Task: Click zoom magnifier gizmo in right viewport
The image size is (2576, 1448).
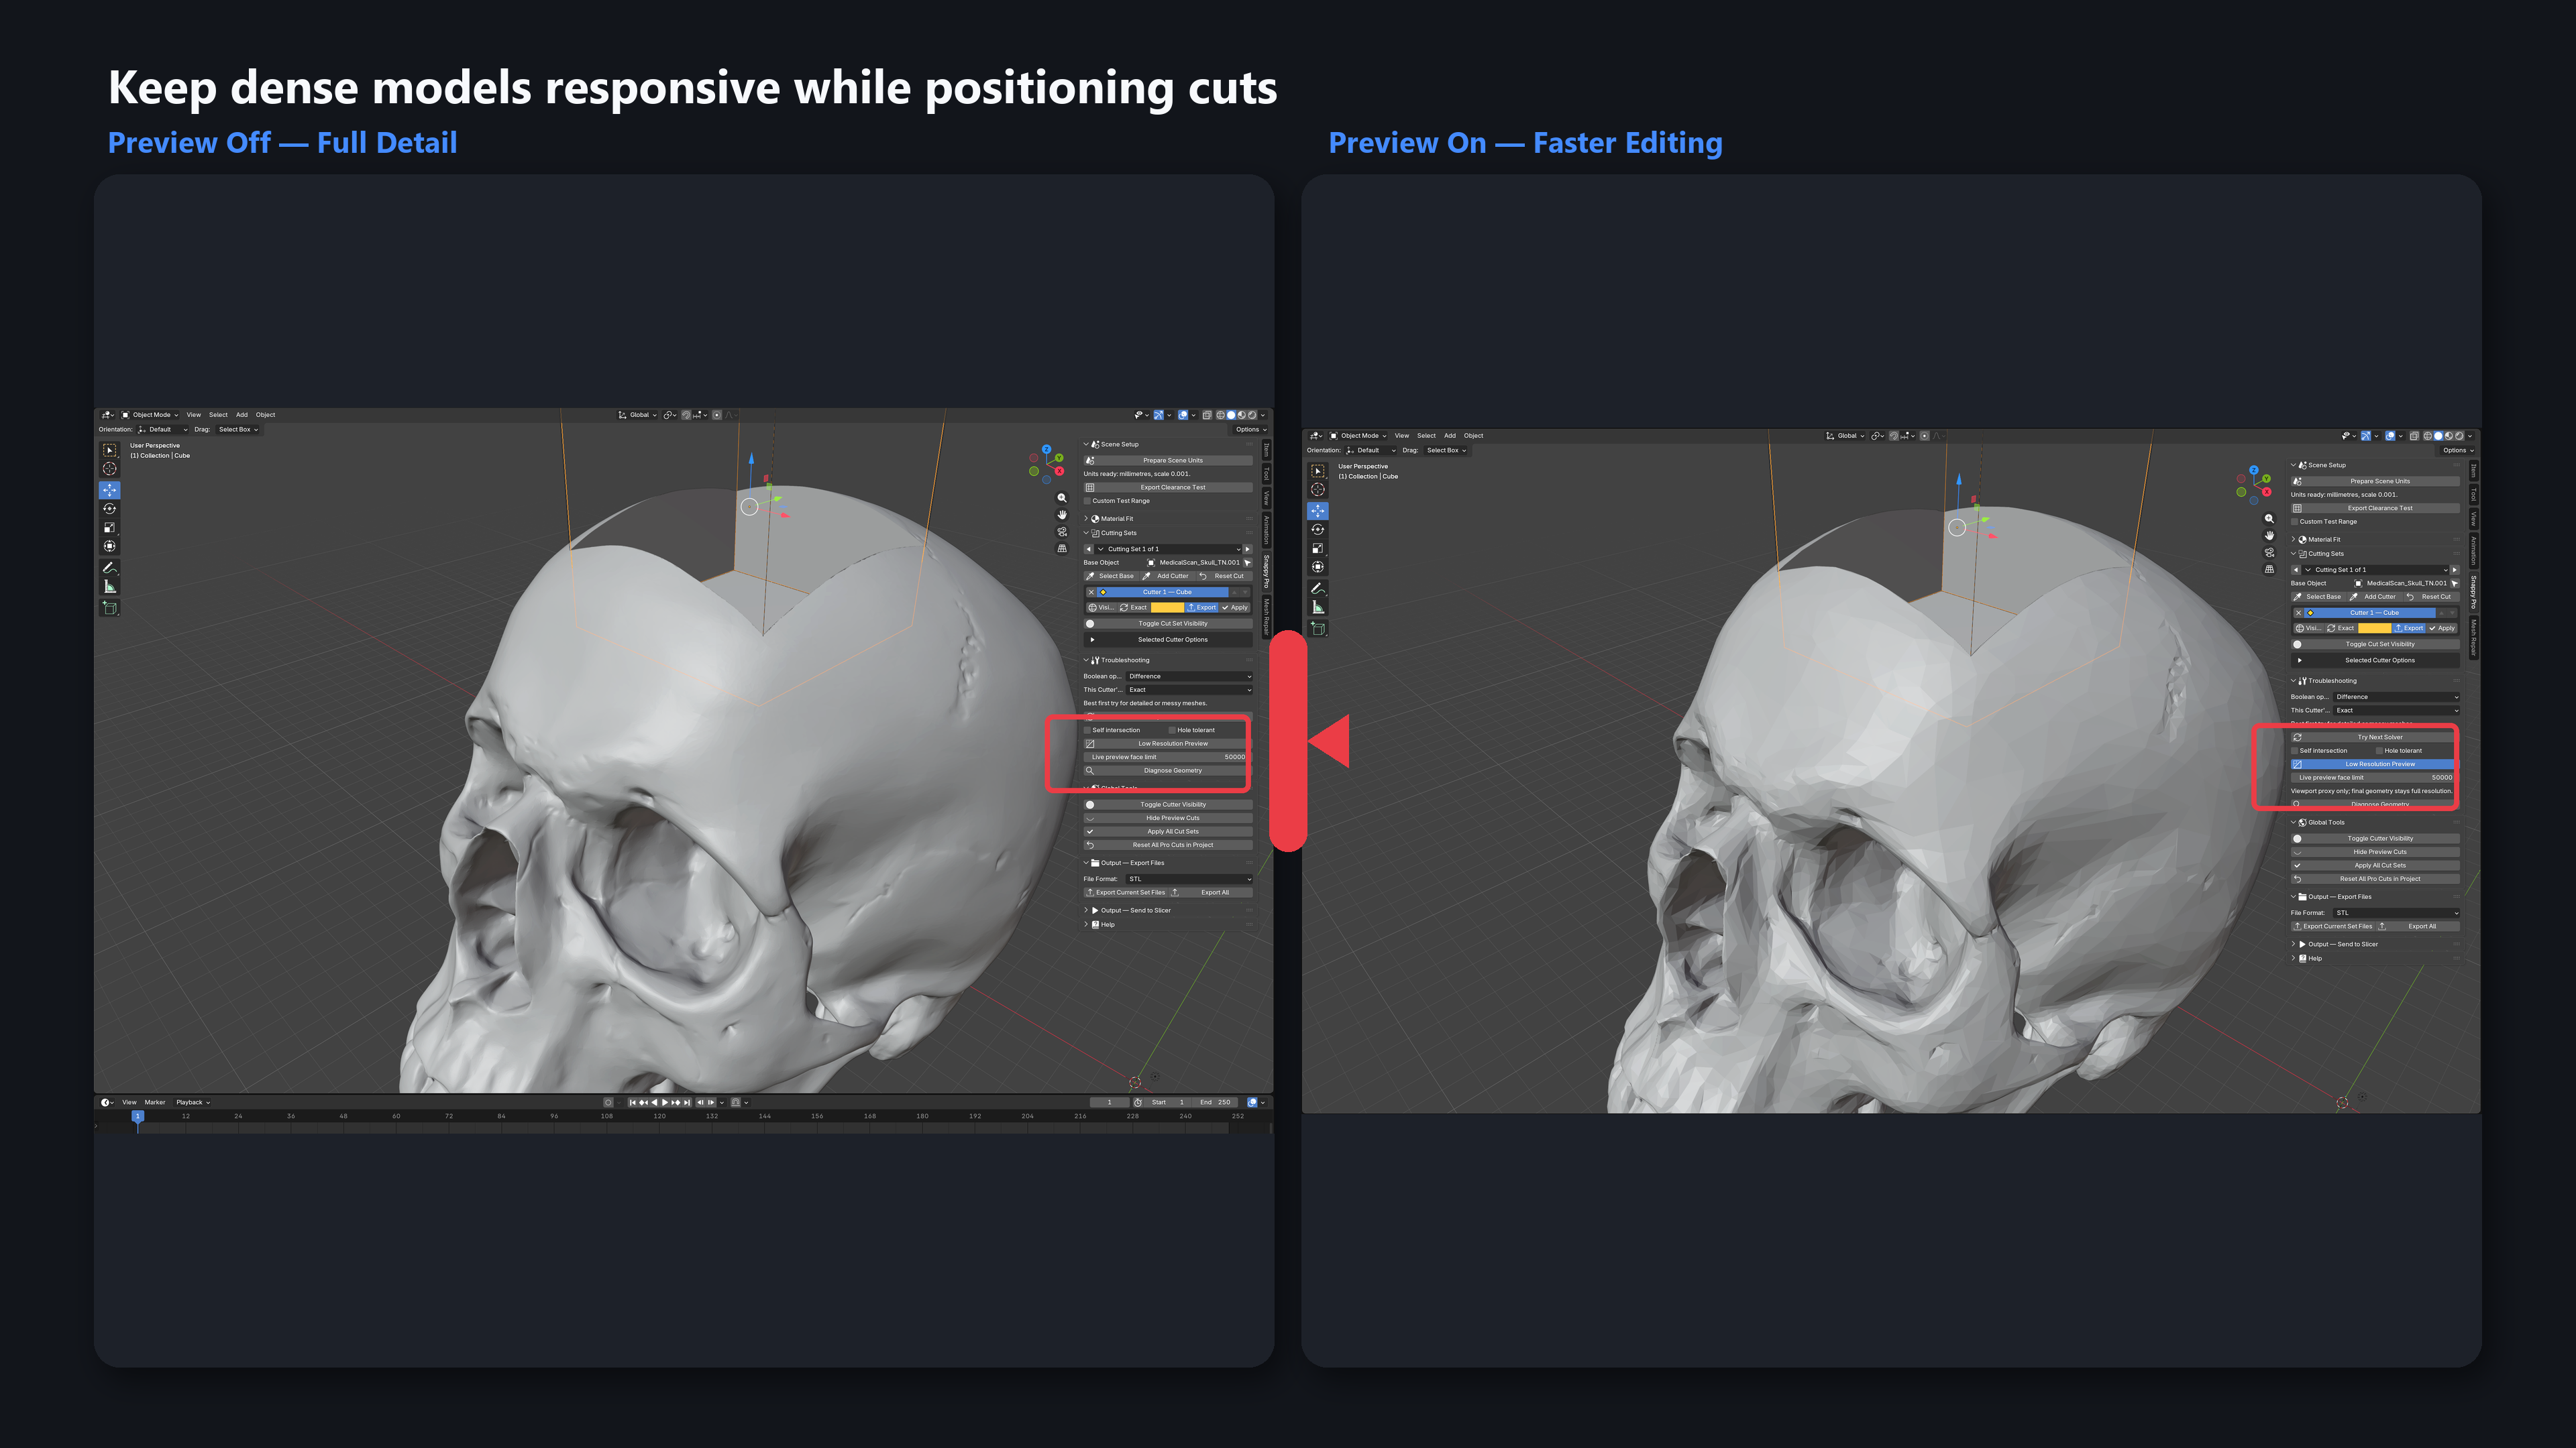Action: tap(2269, 519)
